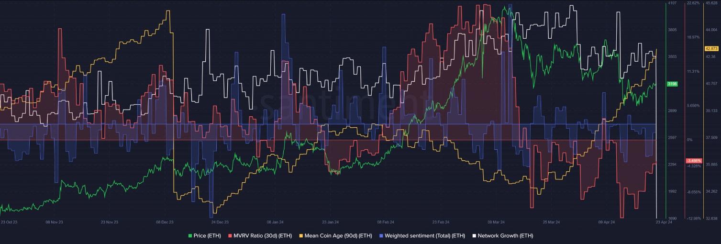This screenshot has width=721, height=244.
Task: Click the 37.509 coin age axis label
Action: [711, 137]
